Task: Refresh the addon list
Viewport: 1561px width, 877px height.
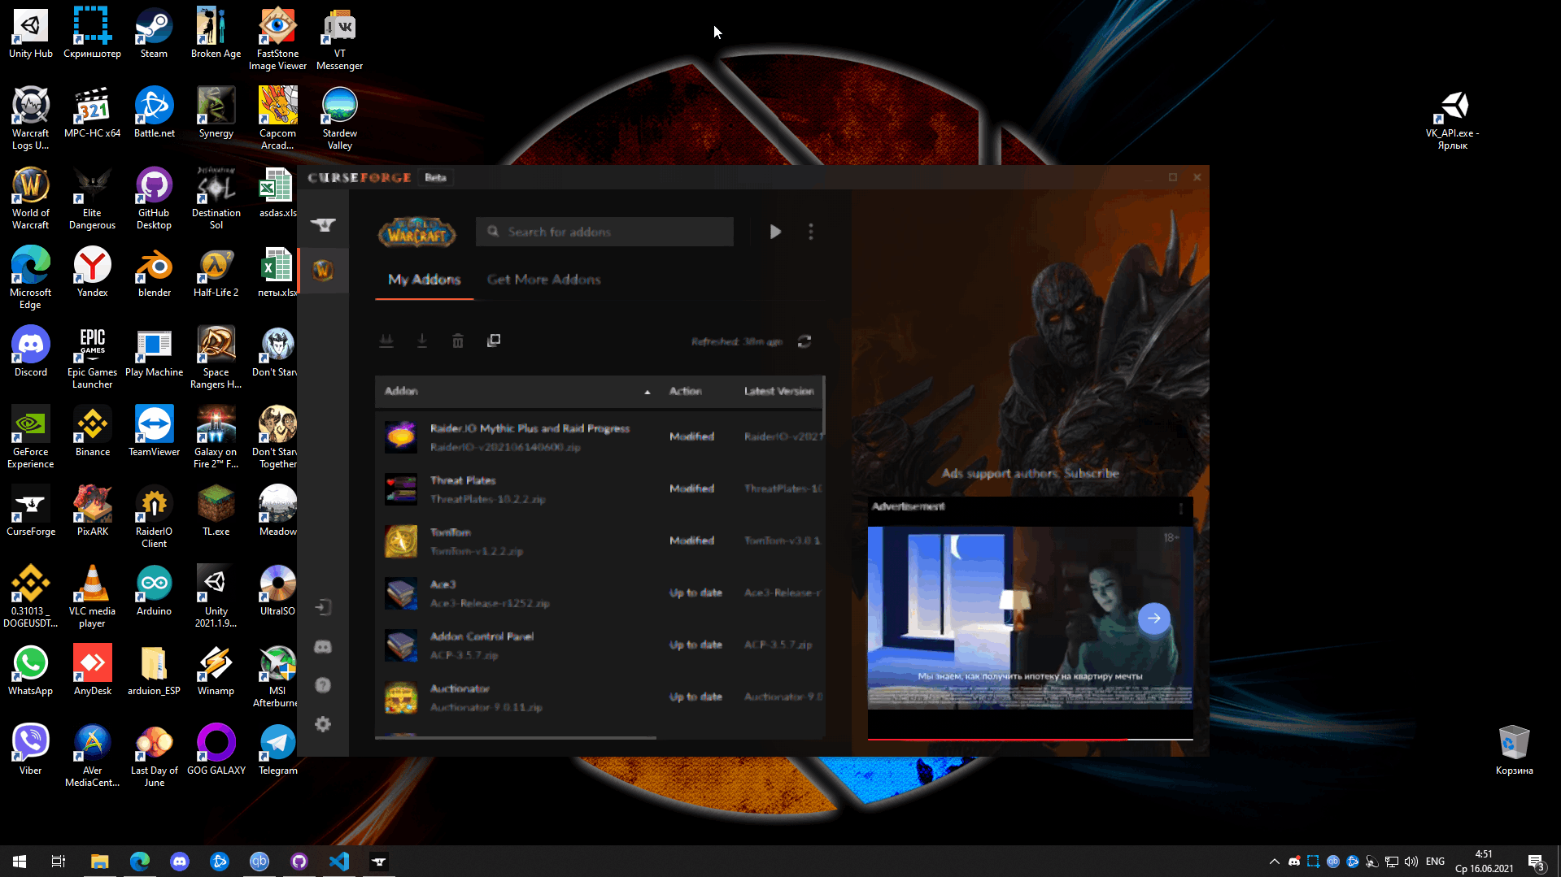Action: 804,341
